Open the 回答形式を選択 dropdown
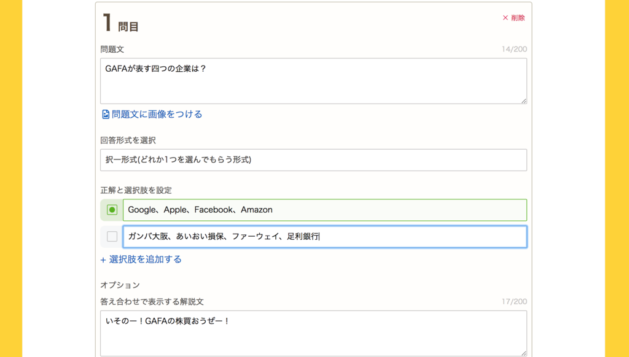Screen dimensions: 629x357 click(x=313, y=160)
